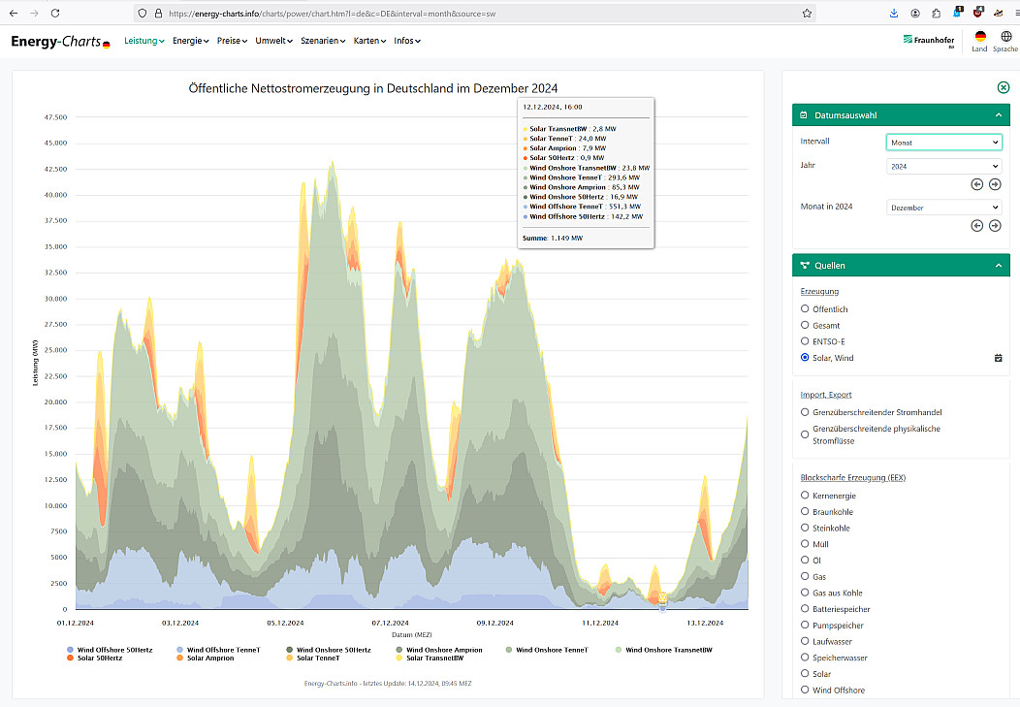The width and height of the screenshot is (1020, 707).
Task: Click the Energy-Charts logo link
Action: coord(60,42)
